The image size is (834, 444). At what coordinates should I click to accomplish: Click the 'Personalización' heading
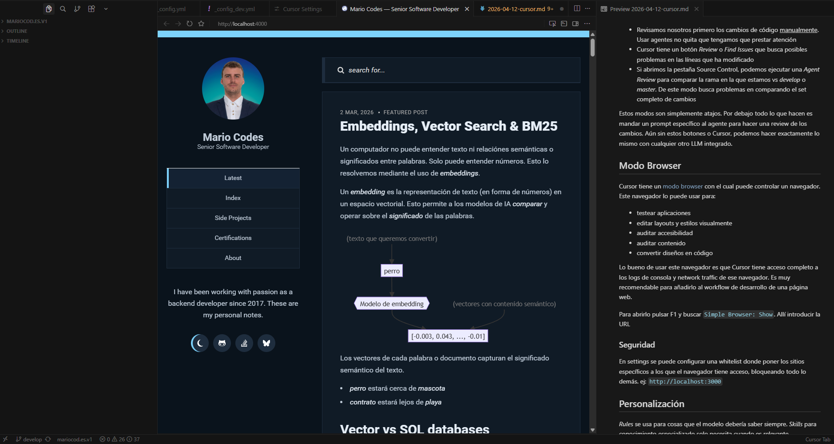tap(651, 404)
